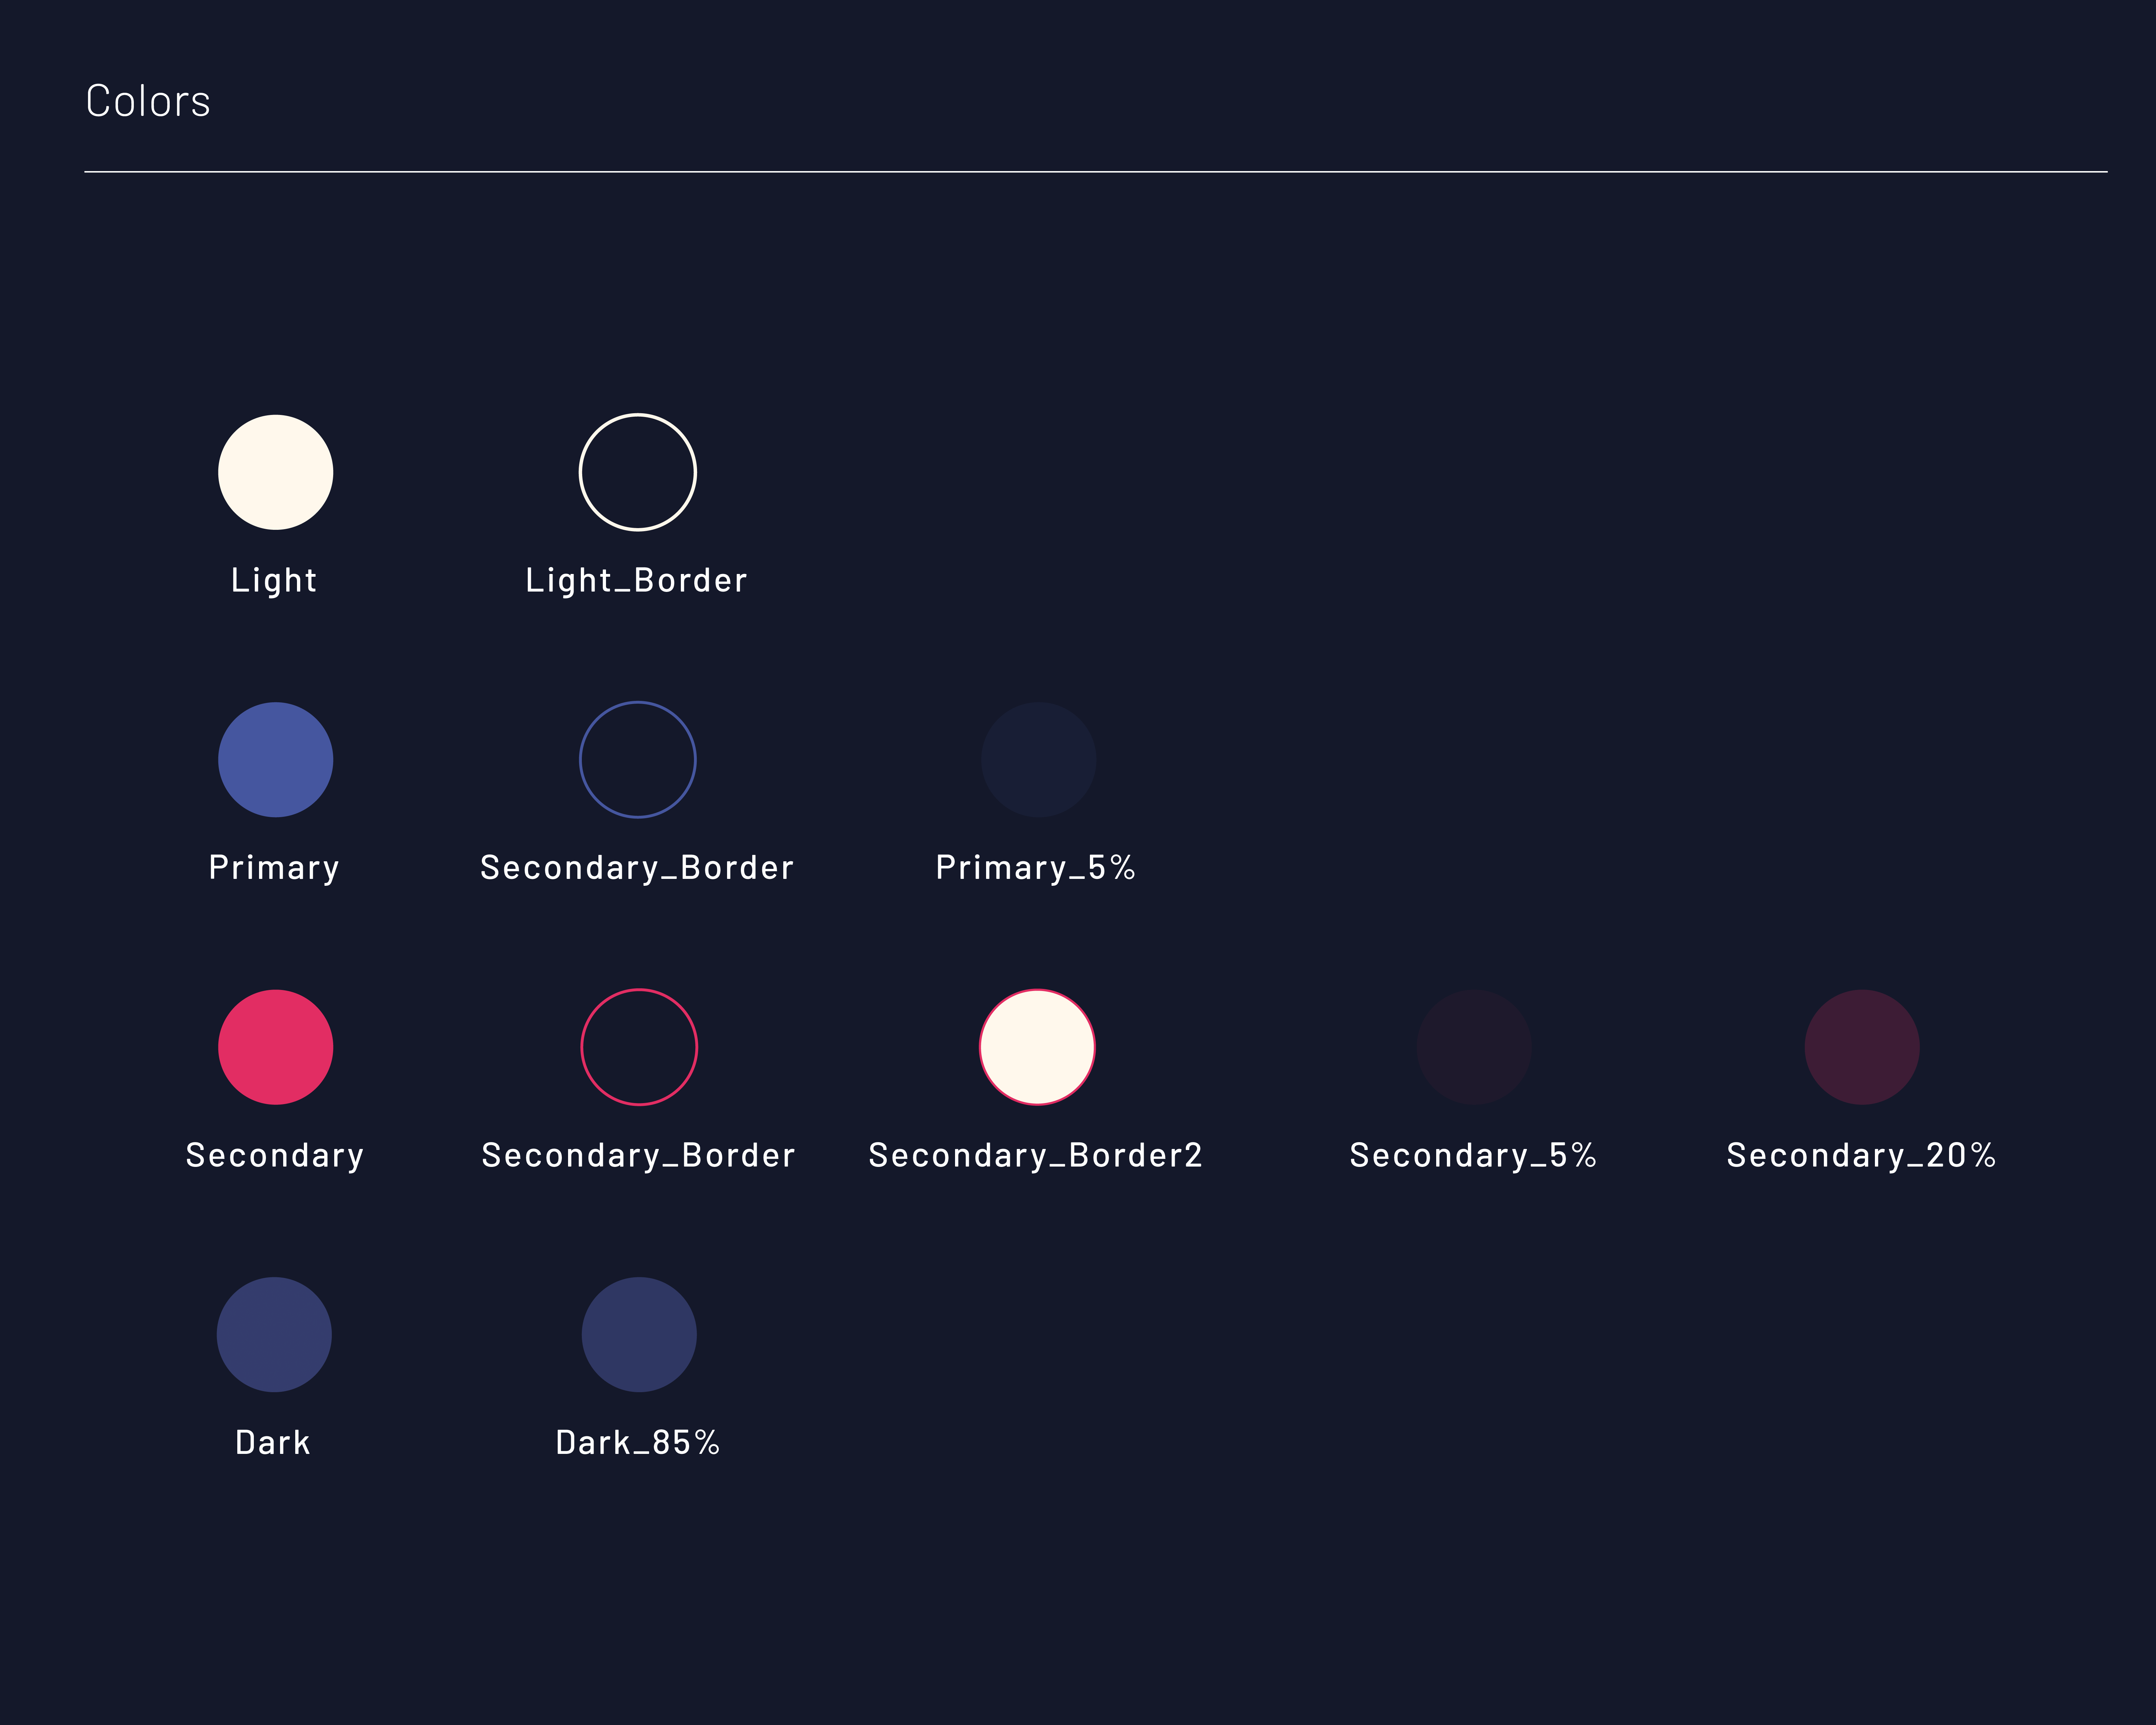2156x1725 pixels.
Task: Click the maroon Secondary_20% swatch
Action: 1861,1047
